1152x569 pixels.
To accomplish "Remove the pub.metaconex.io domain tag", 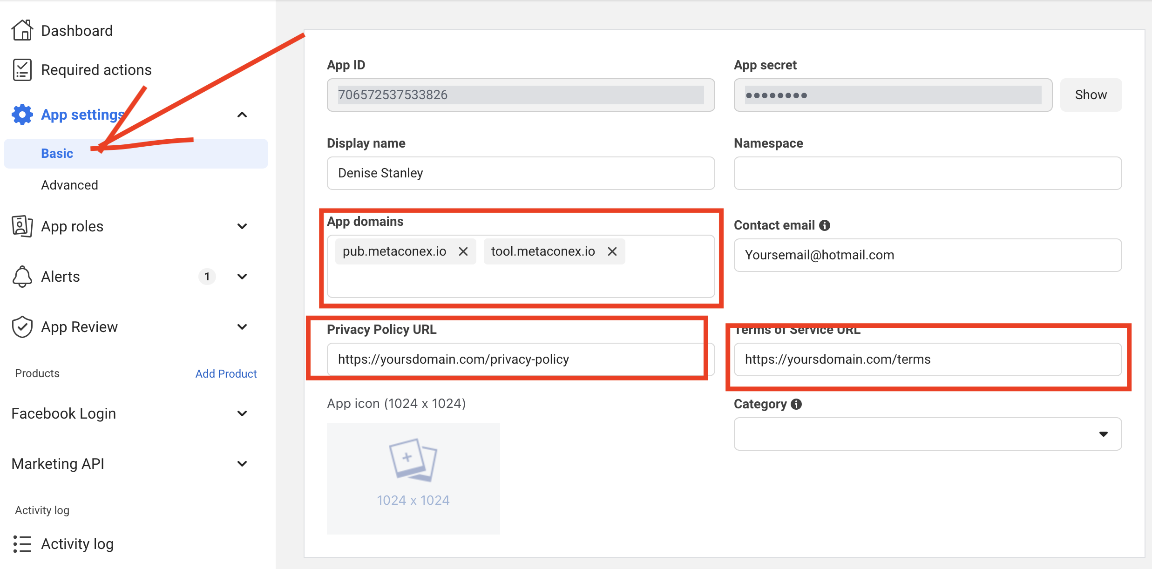I will point(463,251).
